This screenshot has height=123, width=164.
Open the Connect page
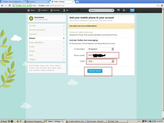coord(43,10)
